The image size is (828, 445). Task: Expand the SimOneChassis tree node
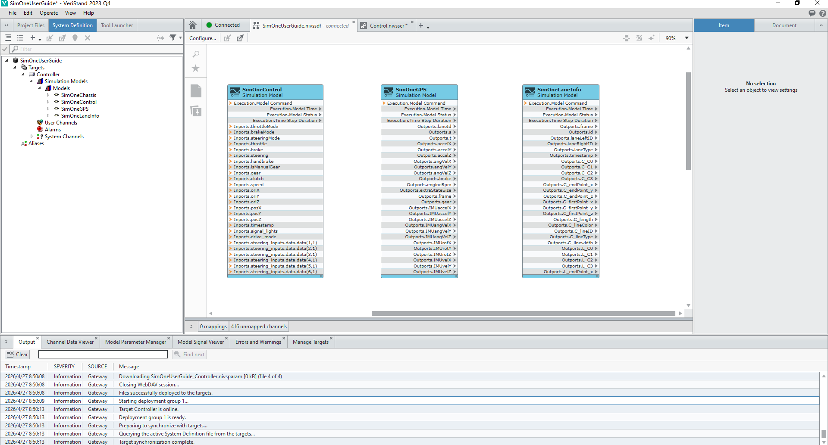(48, 95)
